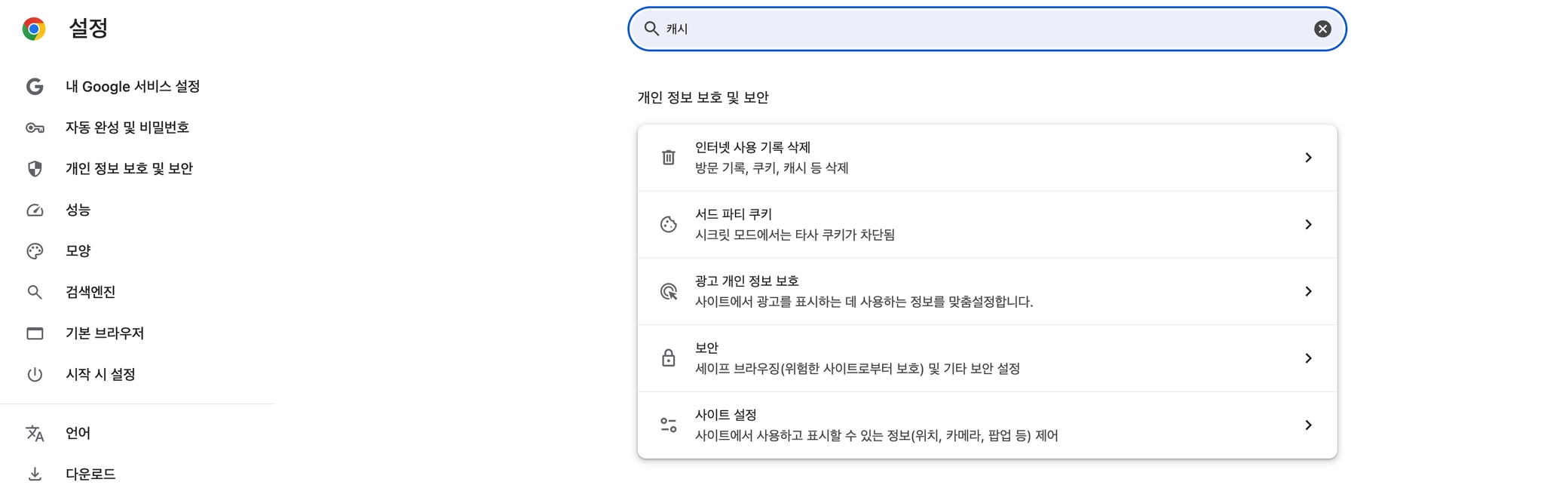The image size is (1544, 491).
Task: Click the palette 모양 icon
Action: tap(35, 251)
